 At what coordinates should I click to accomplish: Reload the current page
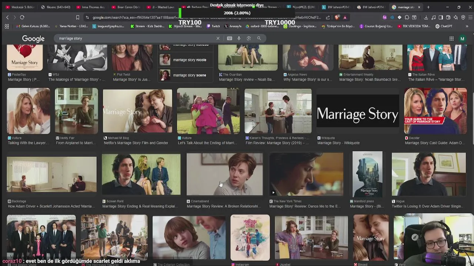click(22, 17)
